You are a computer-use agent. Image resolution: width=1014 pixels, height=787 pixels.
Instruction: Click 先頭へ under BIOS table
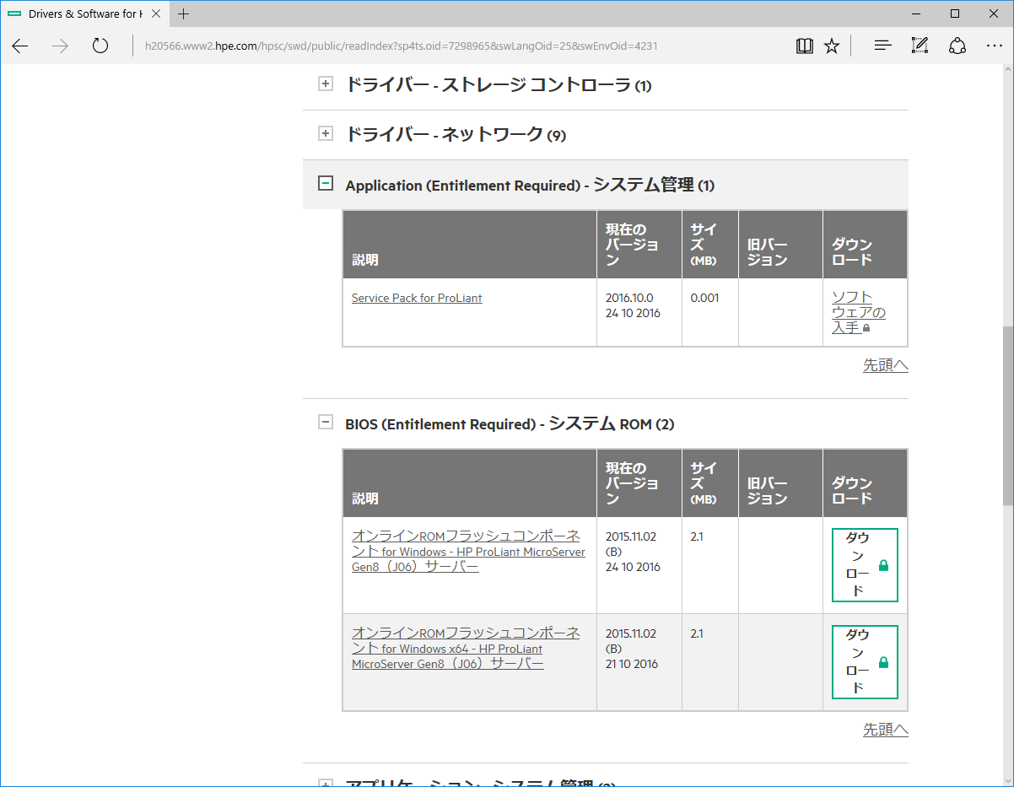tap(886, 730)
